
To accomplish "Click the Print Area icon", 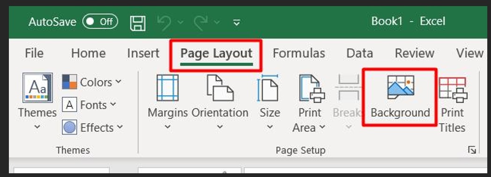I will tap(312, 88).
